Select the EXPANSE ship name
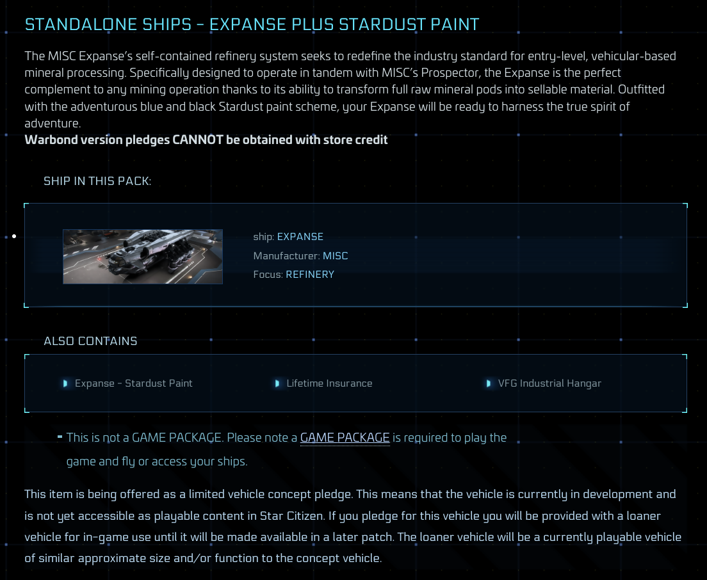 point(300,237)
